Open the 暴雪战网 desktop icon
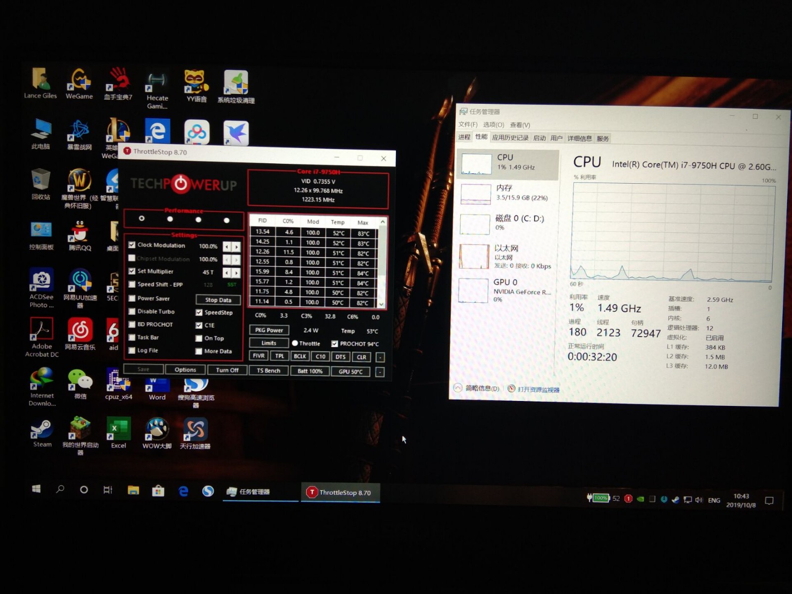Viewport: 792px width, 594px height. click(x=80, y=135)
